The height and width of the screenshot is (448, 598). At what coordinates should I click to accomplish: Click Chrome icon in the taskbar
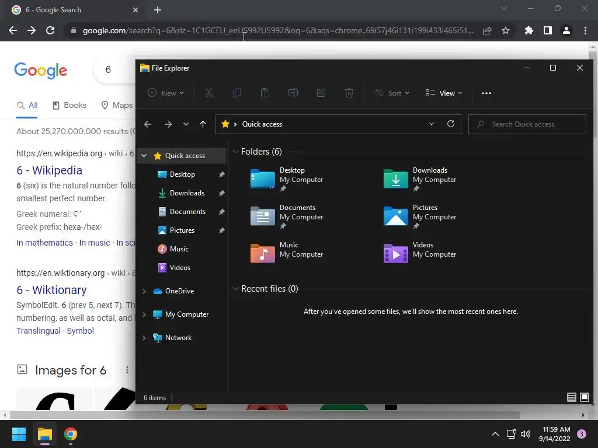[71, 434]
